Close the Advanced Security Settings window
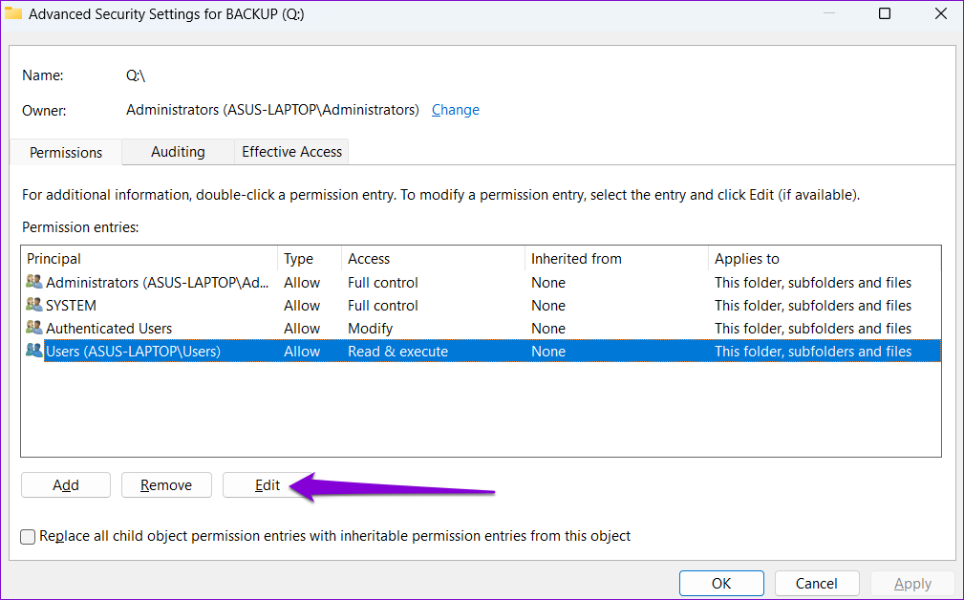The height and width of the screenshot is (600, 964). pyautogui.click(x=941, y=13)
